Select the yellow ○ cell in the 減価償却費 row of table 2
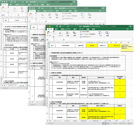The height and width of the screenshot is (125, 135). 120,89
